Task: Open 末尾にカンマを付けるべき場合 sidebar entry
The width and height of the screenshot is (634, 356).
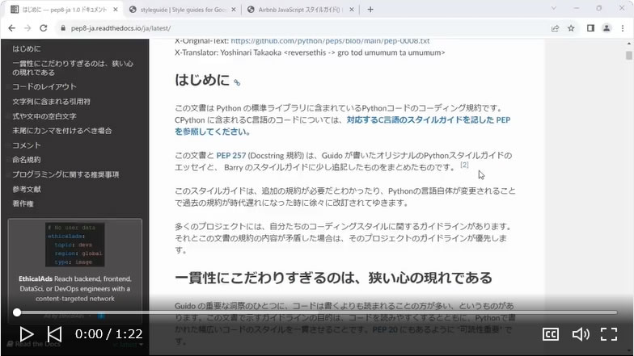Action: 61,131
